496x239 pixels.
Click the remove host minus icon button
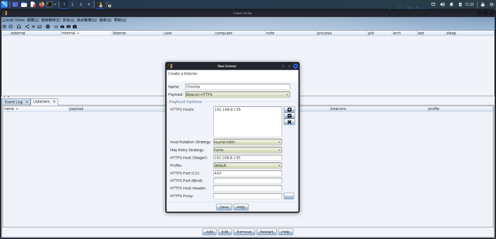click(289, 116)
